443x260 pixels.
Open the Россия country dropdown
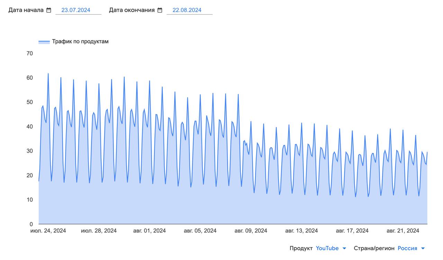point(407,248)
